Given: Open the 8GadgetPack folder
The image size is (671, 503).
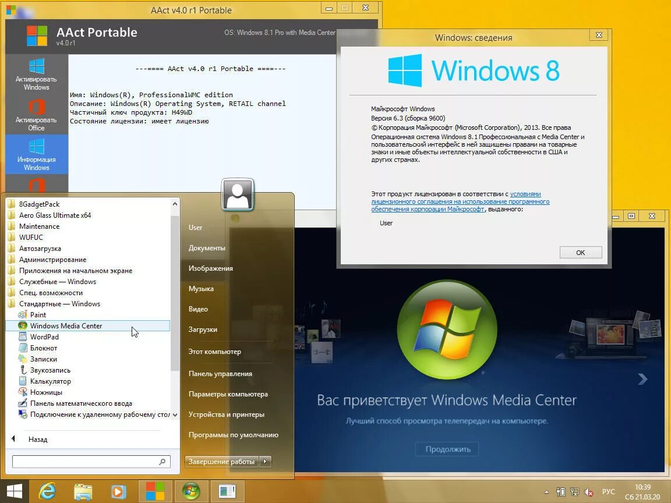Looking at the screenshot, I should pyautogui.click(x=39, y=204).
